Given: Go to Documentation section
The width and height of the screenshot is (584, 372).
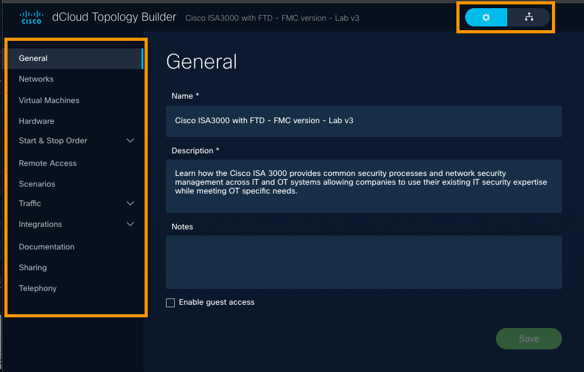Looking at the screenshot, I should click(47, 247).
